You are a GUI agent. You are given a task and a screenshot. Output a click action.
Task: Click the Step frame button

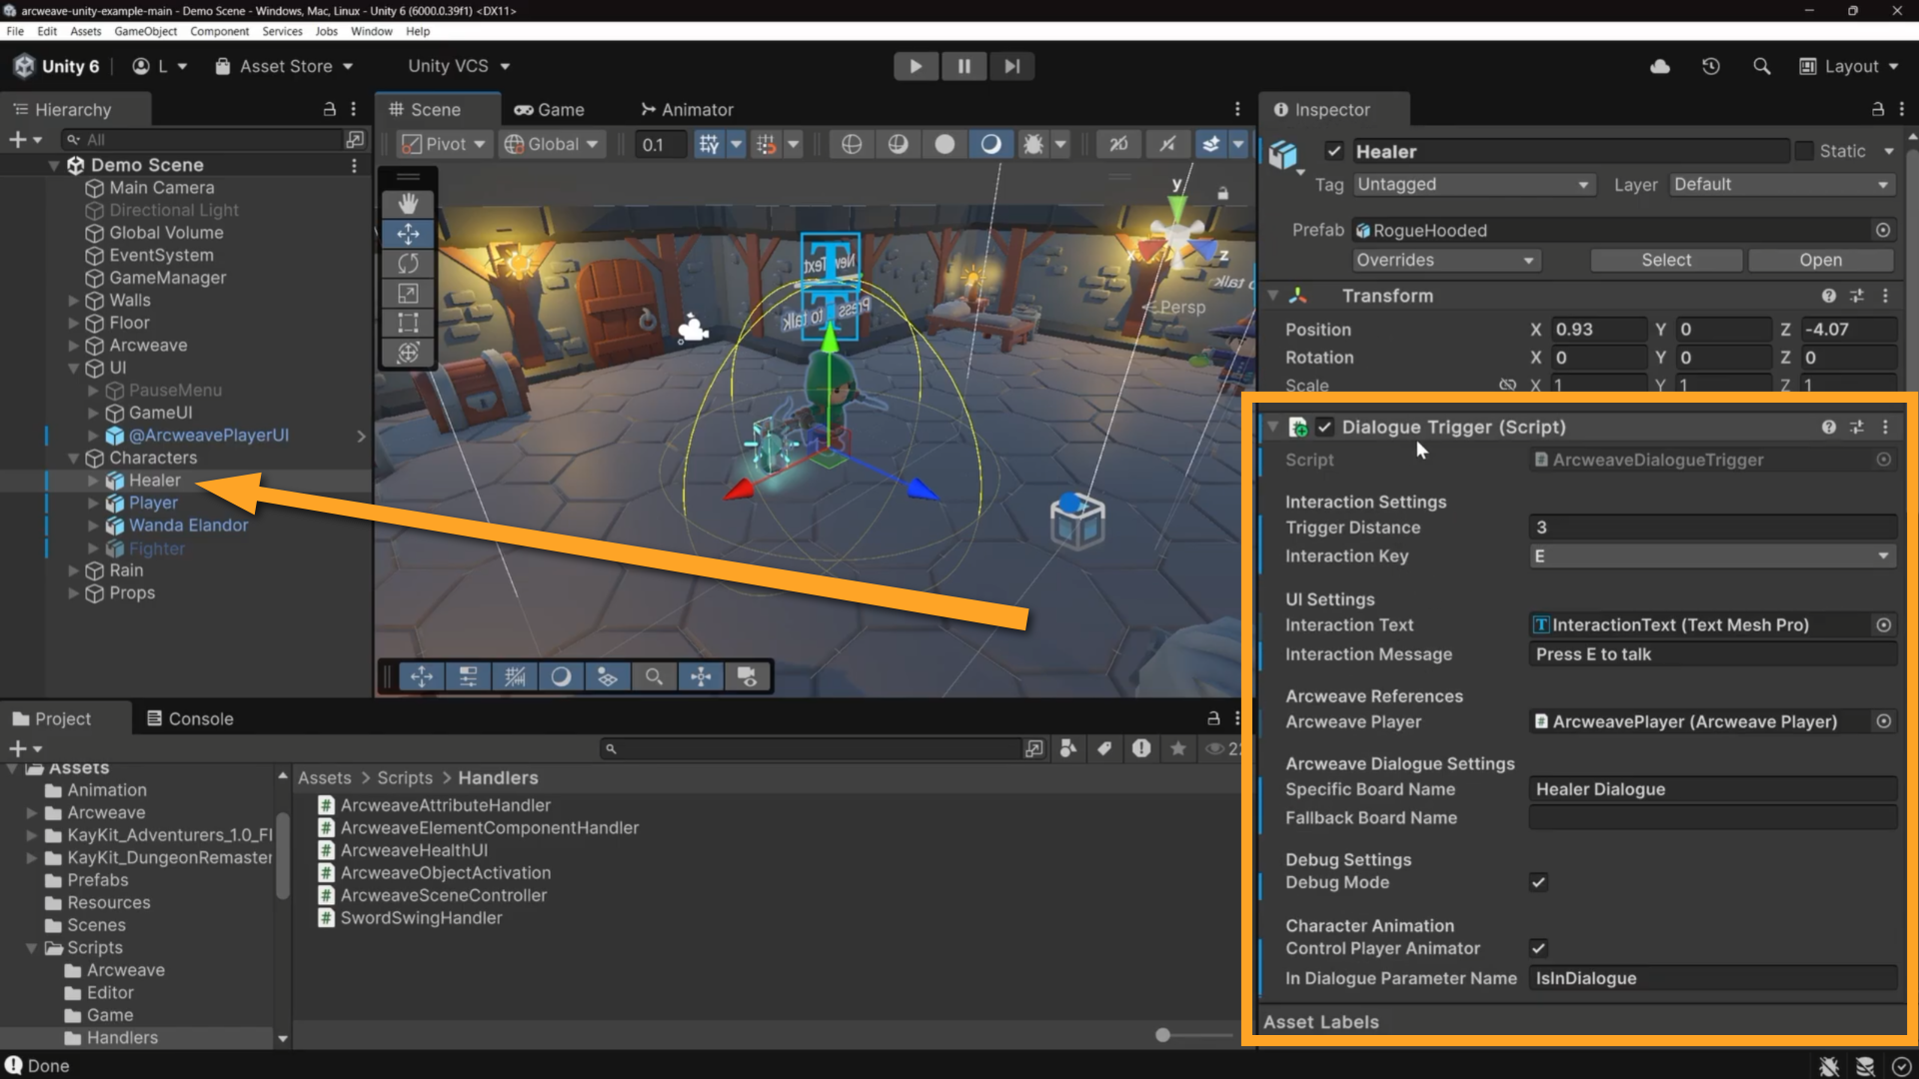1012,66
